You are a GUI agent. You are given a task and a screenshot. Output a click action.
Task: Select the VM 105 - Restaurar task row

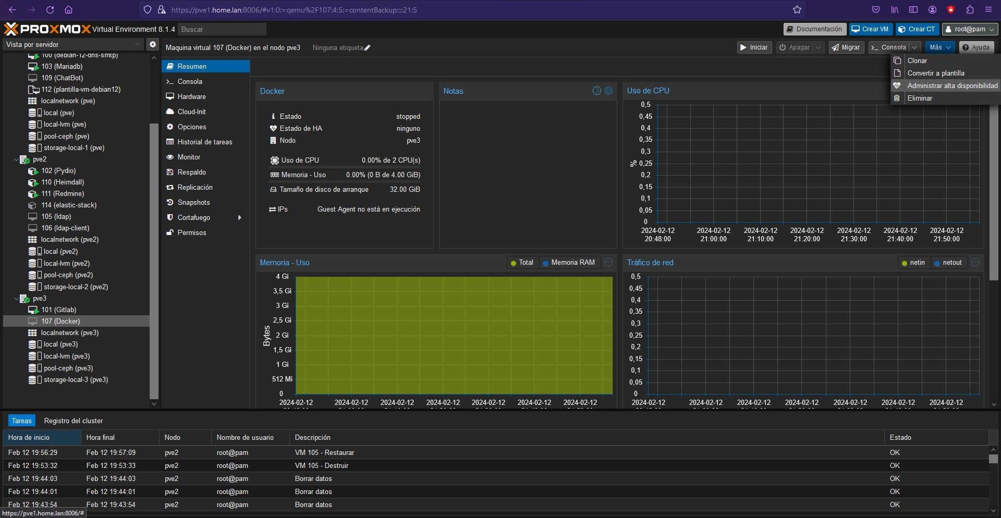pos(495,452)
